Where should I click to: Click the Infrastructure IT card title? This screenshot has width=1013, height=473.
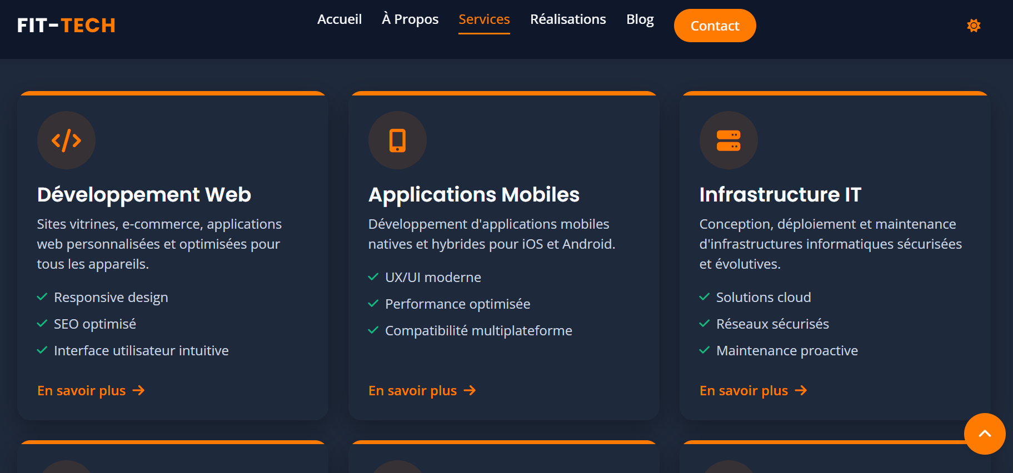pos(780,195)
